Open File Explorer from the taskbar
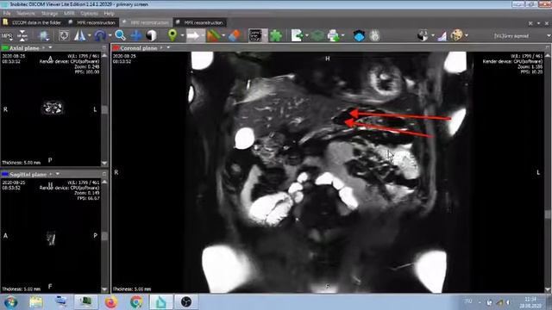Image resolution: width=552 pixels, height=310 pixels. click(x=36, y=302)
